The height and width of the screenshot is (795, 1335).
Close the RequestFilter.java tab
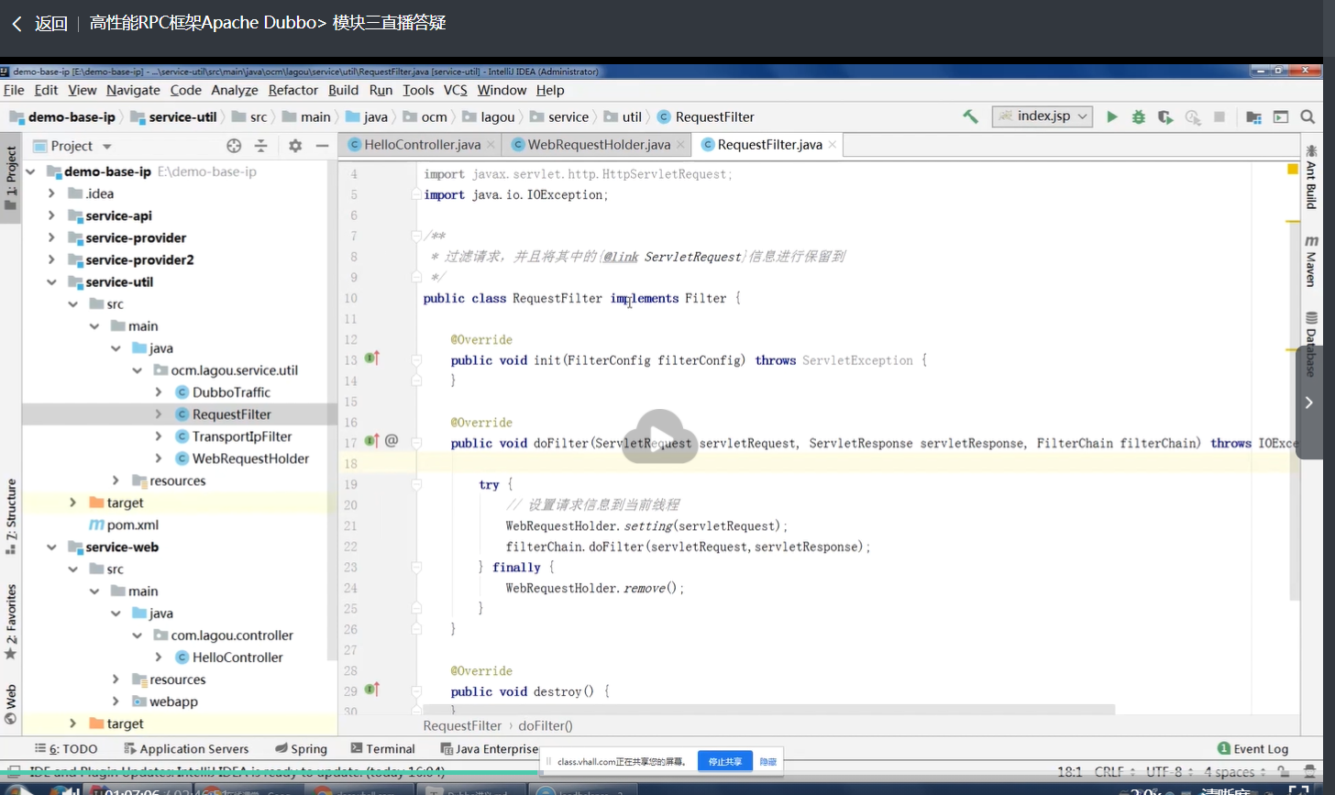coord(833,145)
